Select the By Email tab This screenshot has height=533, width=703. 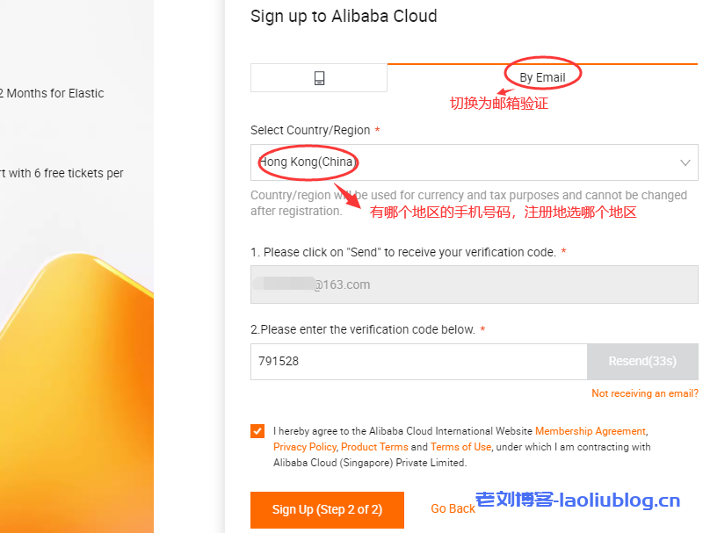click(542, 77)
